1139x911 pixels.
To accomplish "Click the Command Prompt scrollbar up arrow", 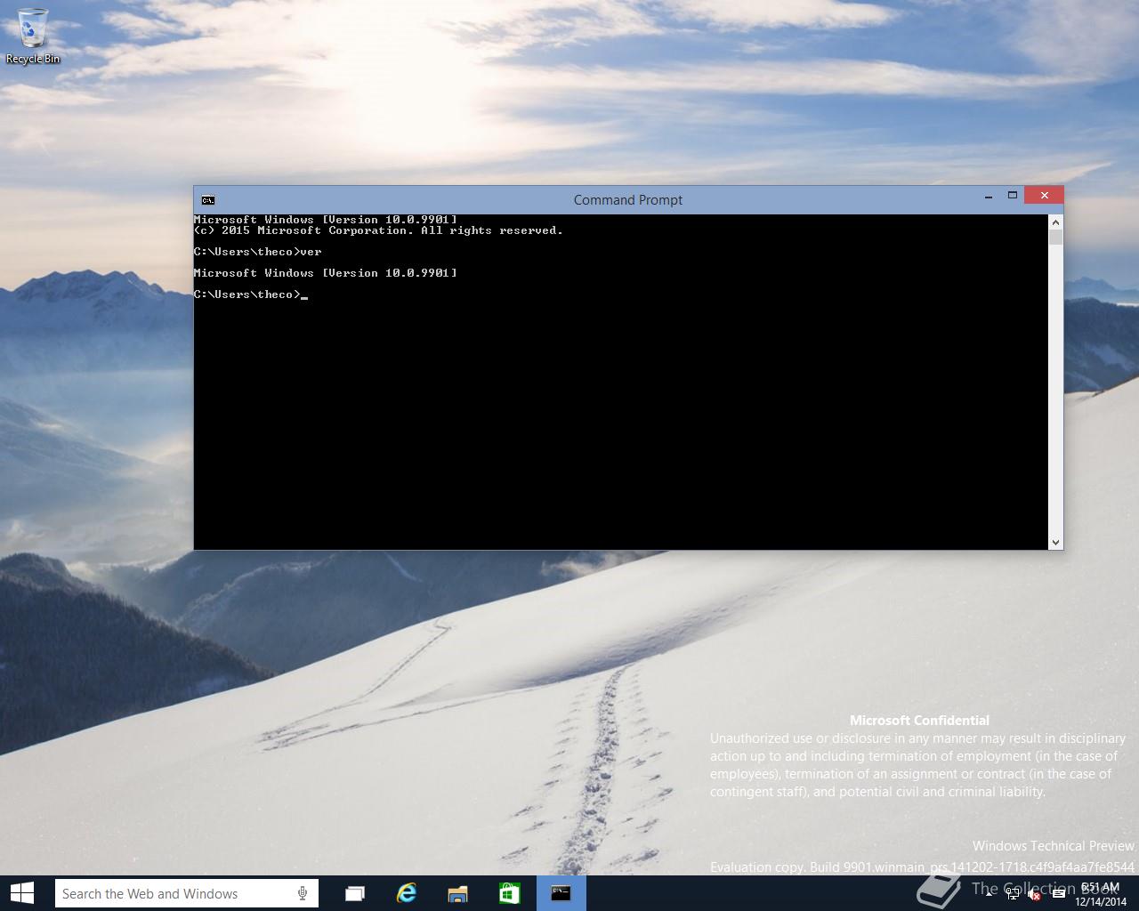I will tap(1056, 222).
